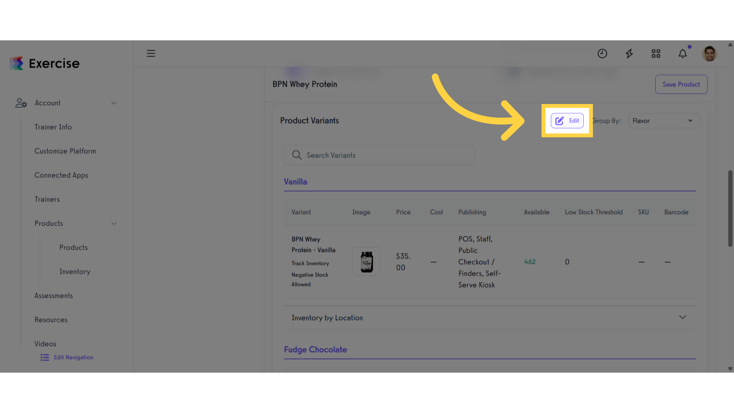
Task: Go to Customize Platform
Action: [x=65, y=151]
